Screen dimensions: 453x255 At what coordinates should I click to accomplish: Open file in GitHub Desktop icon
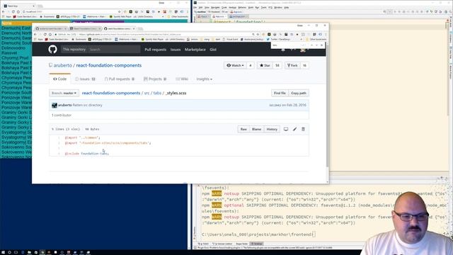[x=286, y=129]
